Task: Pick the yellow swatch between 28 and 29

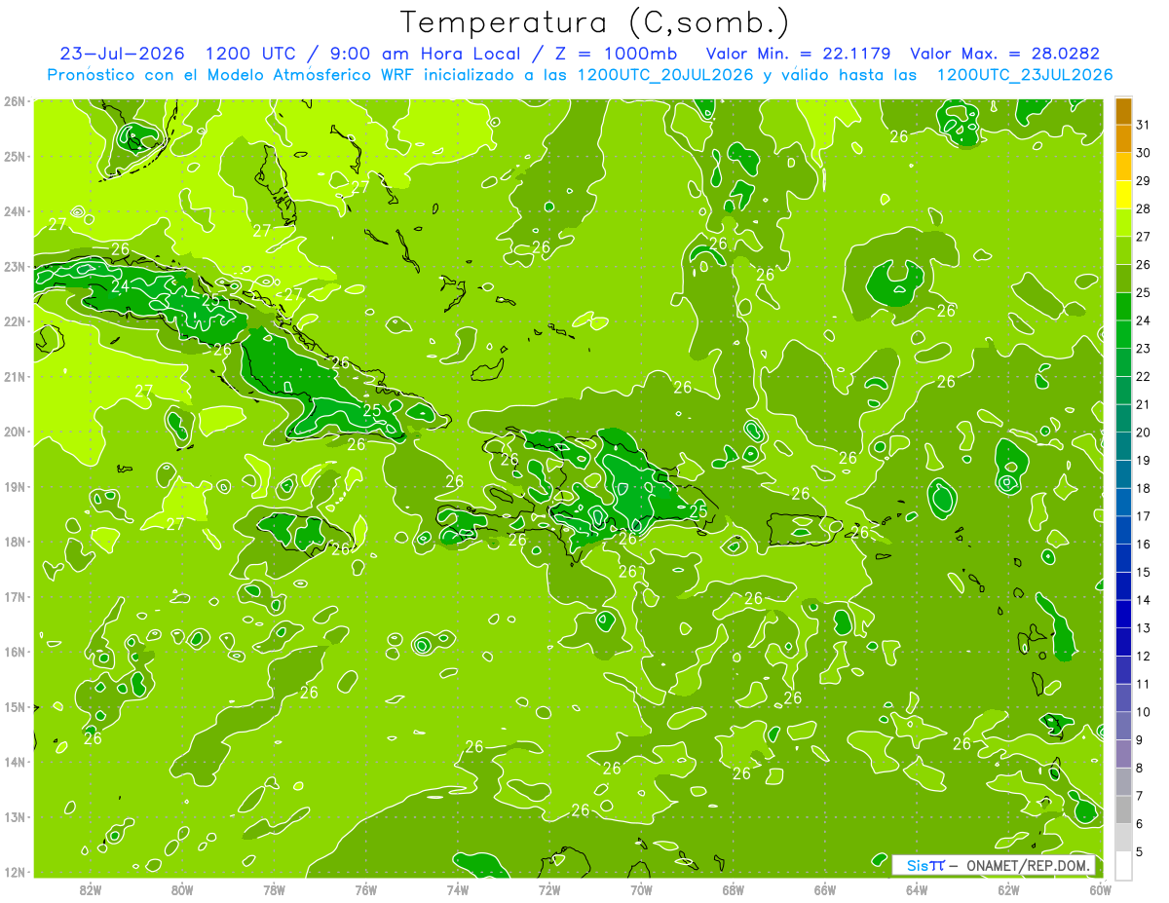Action: point(1123,195)
